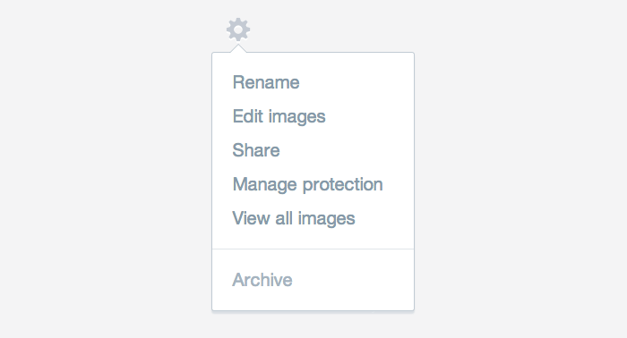Rename the item using the popup menu

click(266, 82)
